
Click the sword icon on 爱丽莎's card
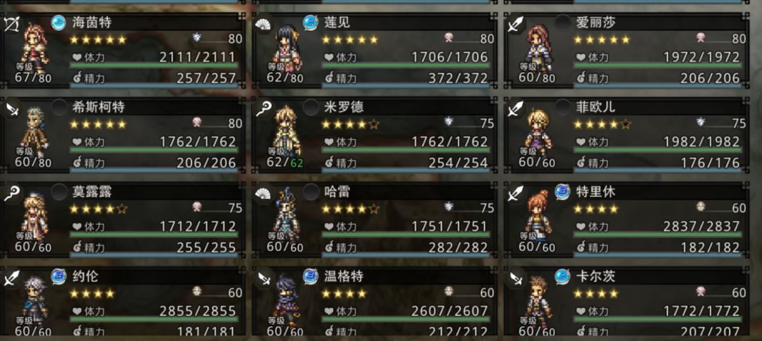point(514,25)
